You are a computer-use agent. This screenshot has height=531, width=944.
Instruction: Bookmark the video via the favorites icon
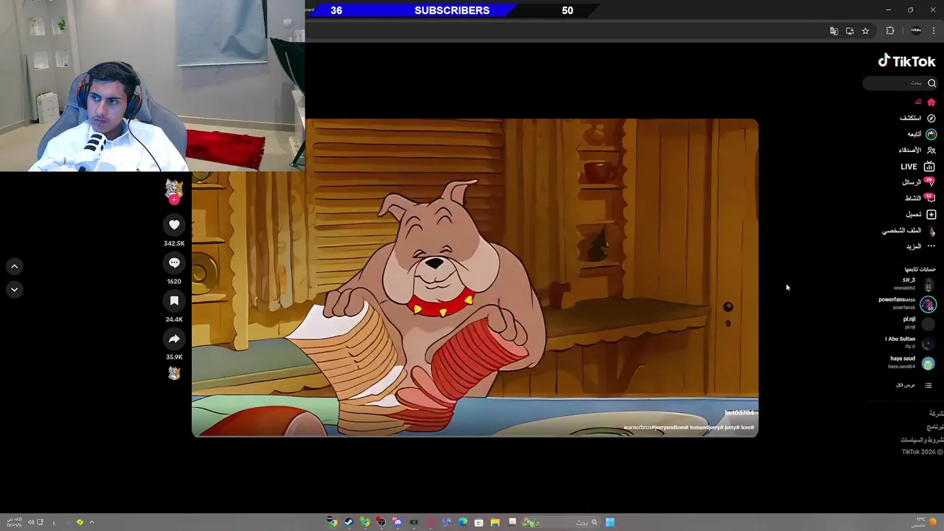[x=174, y=301]
